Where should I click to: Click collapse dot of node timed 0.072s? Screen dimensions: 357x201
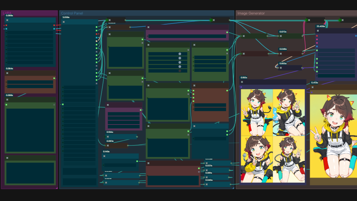tap(281, 36)
